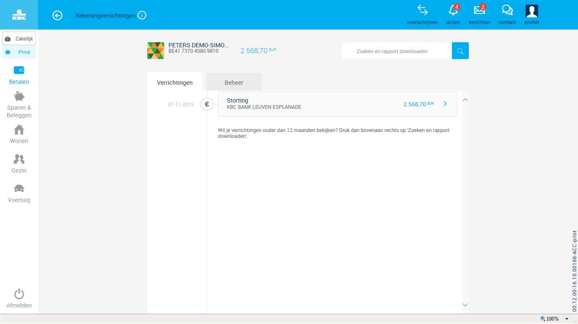Click the colorful account avatar thumbnail
This screenshot has width=578, height=324.
point(156,50)
